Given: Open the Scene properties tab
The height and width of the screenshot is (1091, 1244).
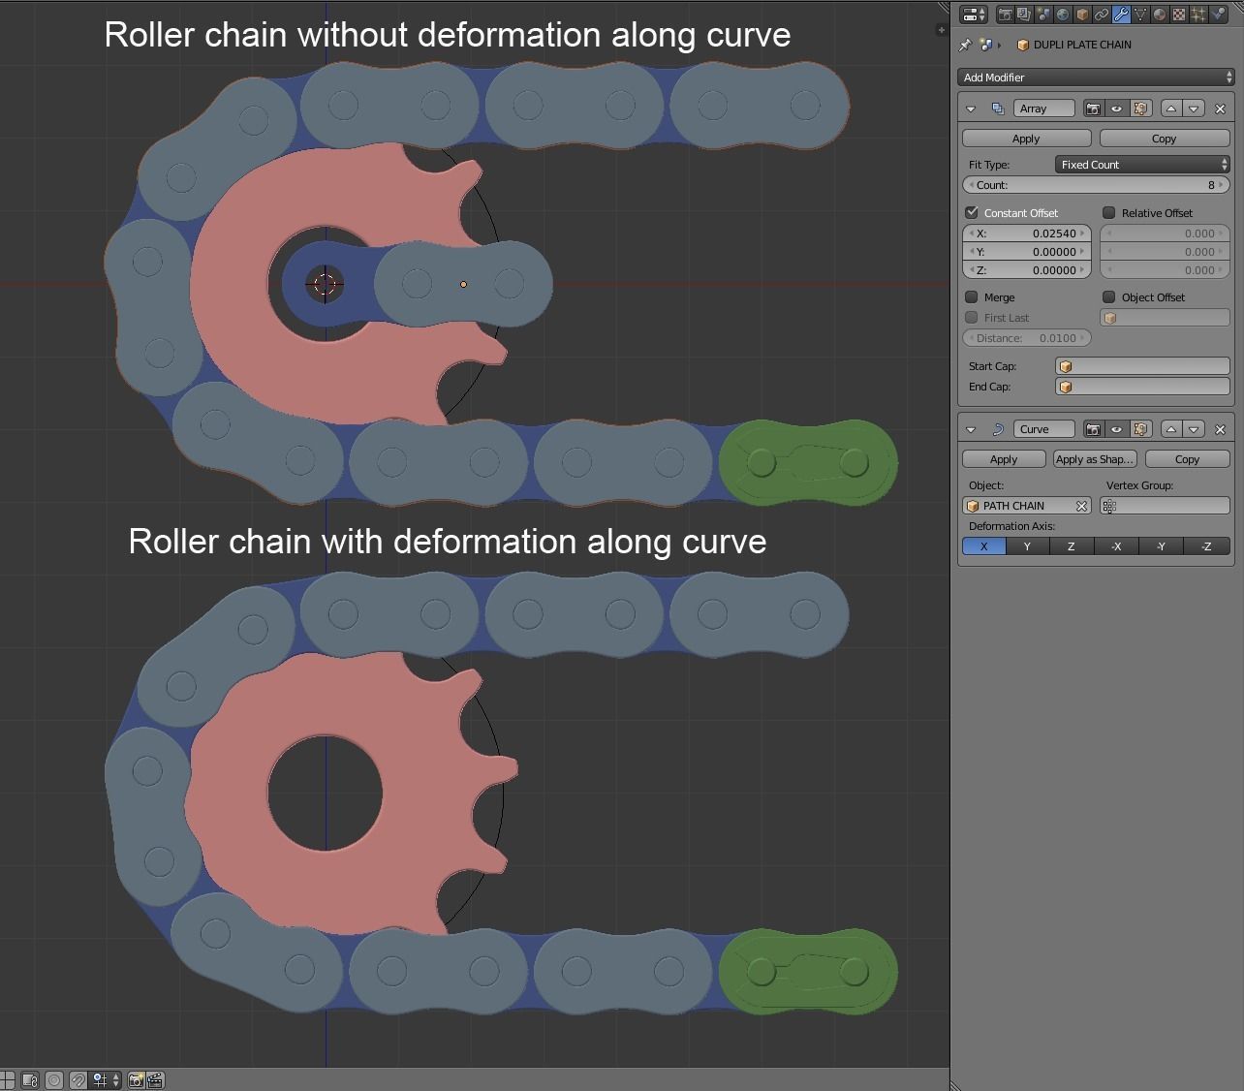Looking at the screenshot, I should 1043,15.
